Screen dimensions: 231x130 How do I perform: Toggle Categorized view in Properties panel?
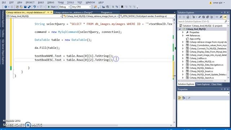180,98
